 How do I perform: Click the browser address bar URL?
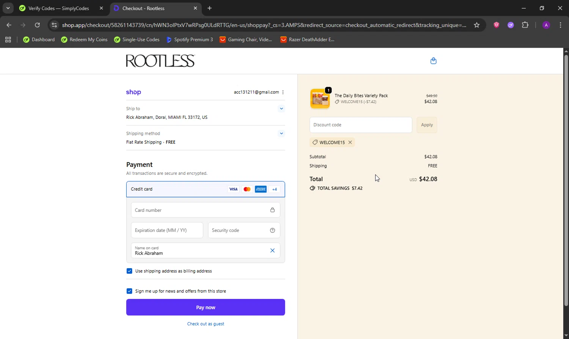[264, 25]
